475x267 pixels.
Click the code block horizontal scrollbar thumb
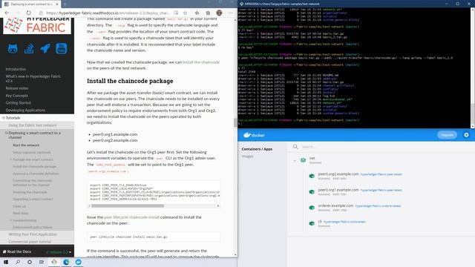coord(128,206)
